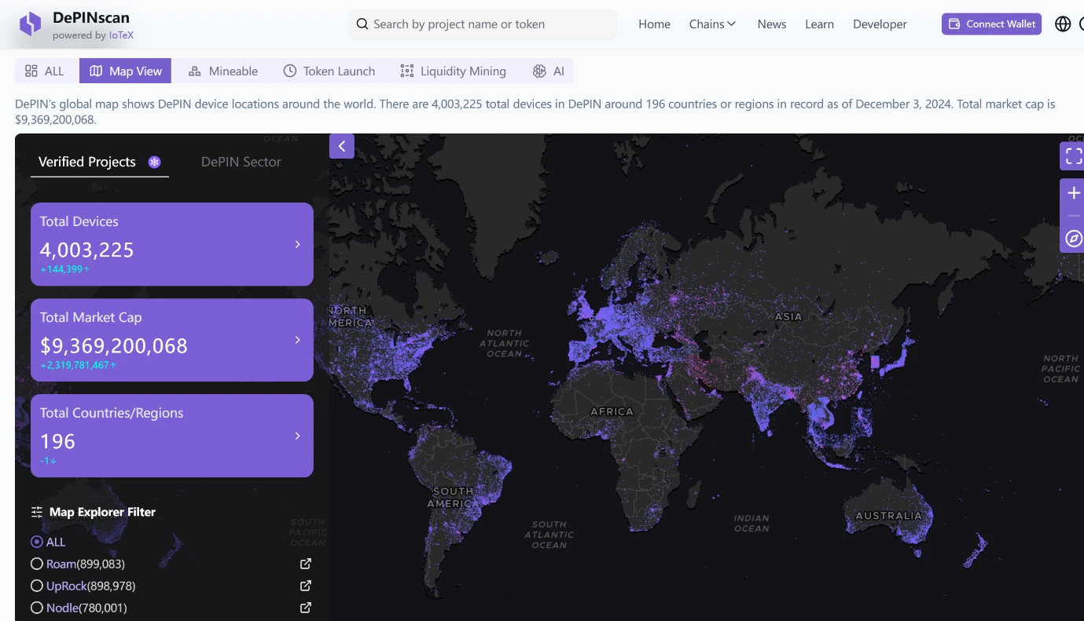
Task: Click the DePINscan logo icon
Action: pyautogui.click(x=31, y=24)
